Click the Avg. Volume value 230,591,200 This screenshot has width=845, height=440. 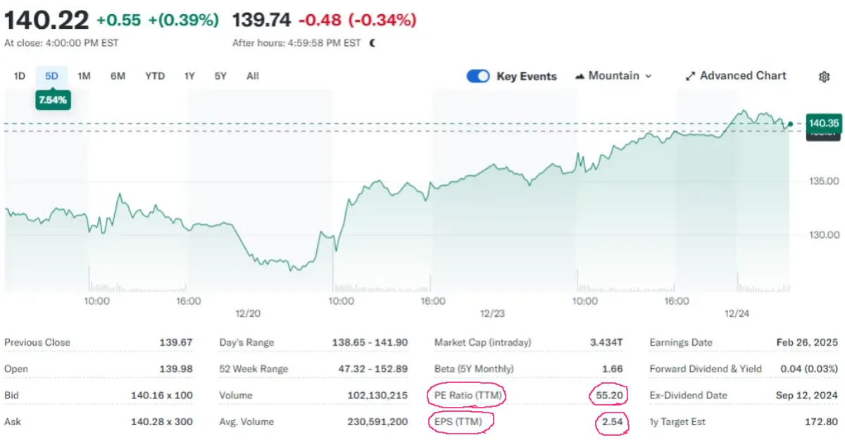[377, 422]
